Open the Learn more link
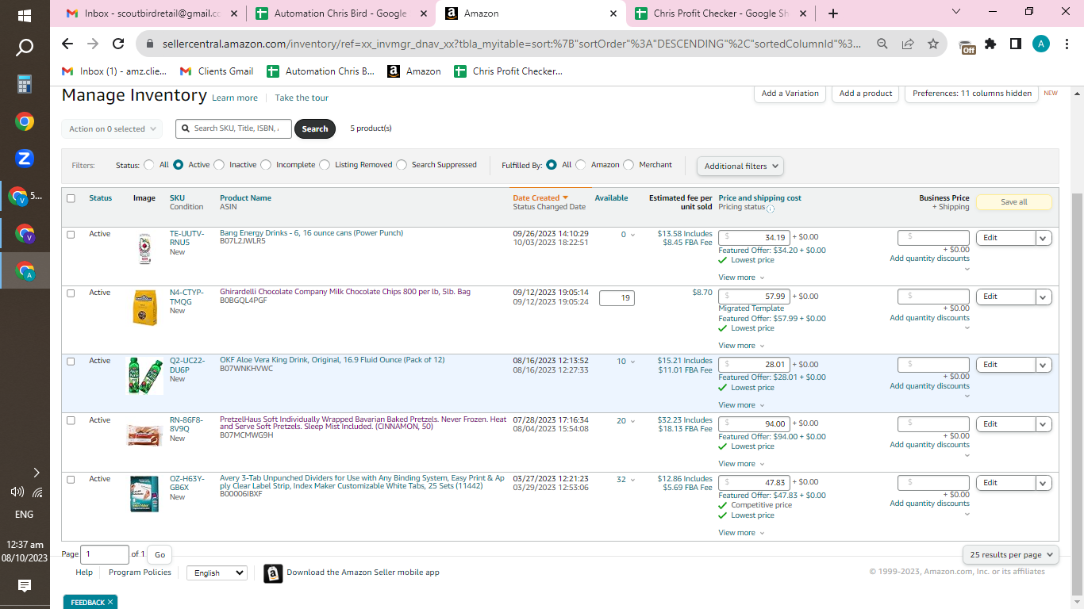Image resolution: width=1084 pixels, height=609 pixels. point(235,98)
